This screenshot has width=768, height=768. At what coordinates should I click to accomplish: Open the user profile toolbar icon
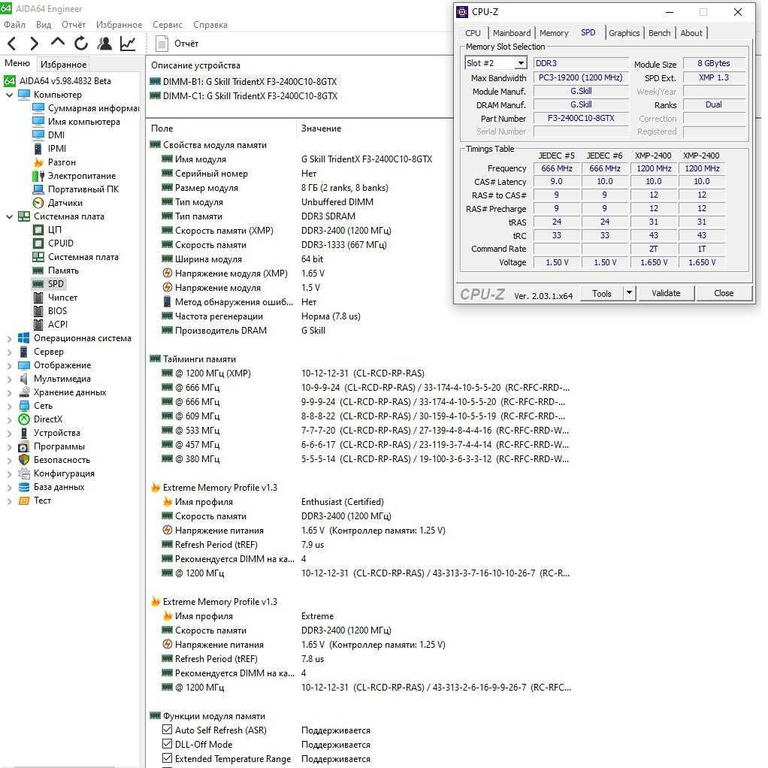[x=104, y=44]
